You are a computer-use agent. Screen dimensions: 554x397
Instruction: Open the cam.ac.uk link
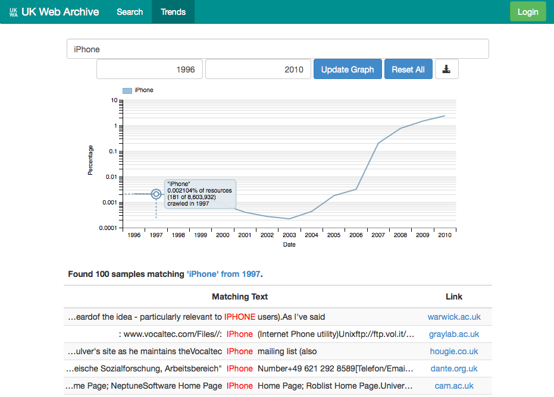[x=454, y=386]
